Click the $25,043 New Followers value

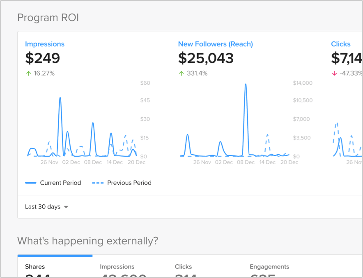206,58
